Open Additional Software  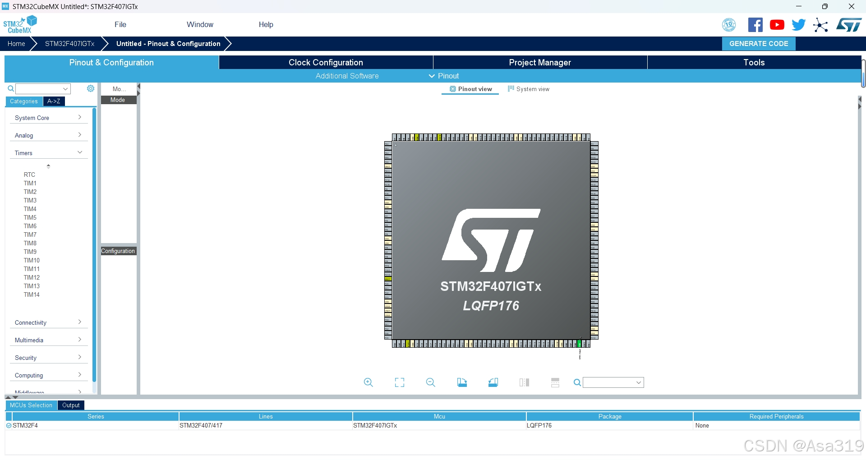point(347,76)
